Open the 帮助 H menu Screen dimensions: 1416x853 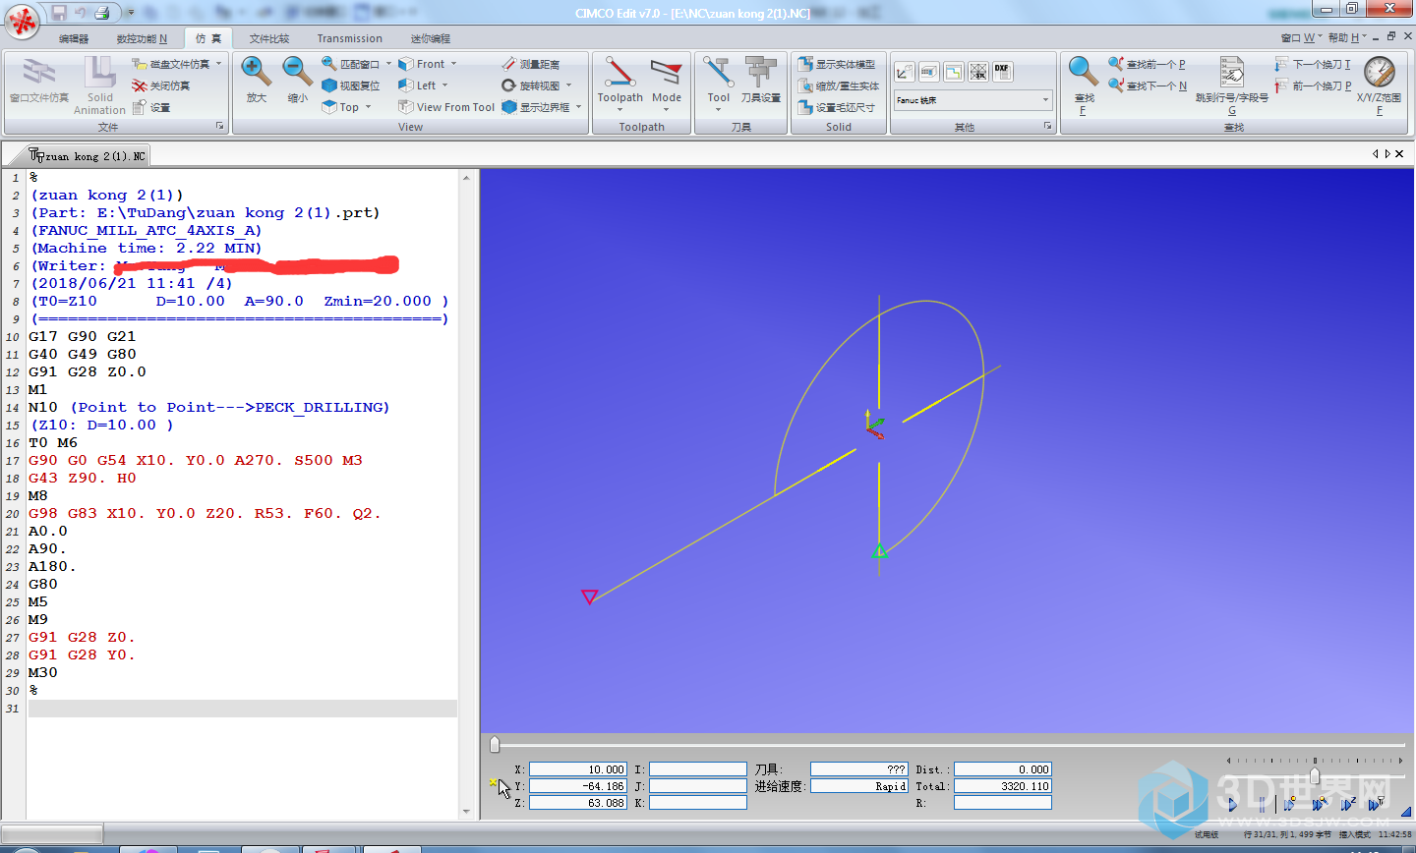[x=1346, y=37]
